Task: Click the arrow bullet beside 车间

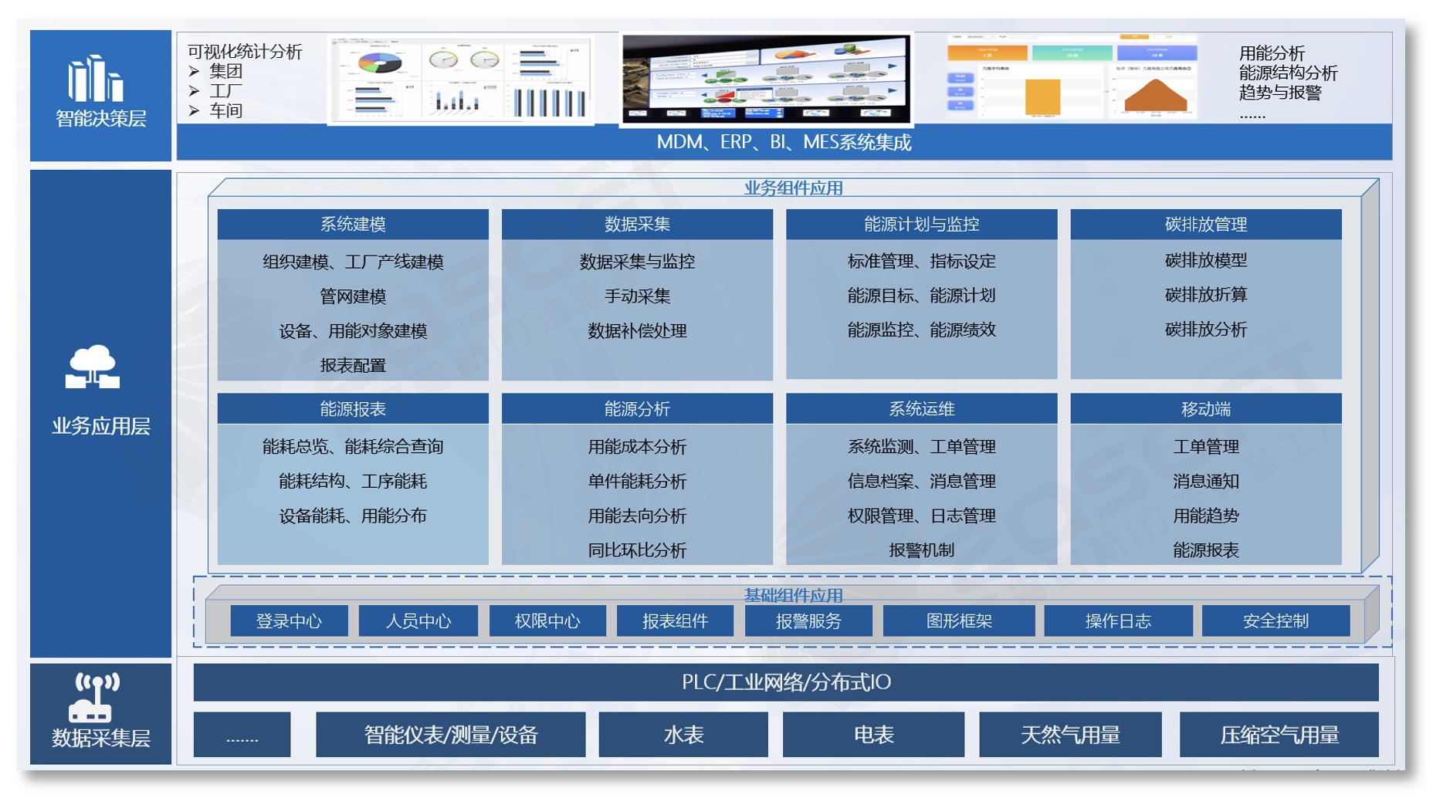Action: [195, 111]
